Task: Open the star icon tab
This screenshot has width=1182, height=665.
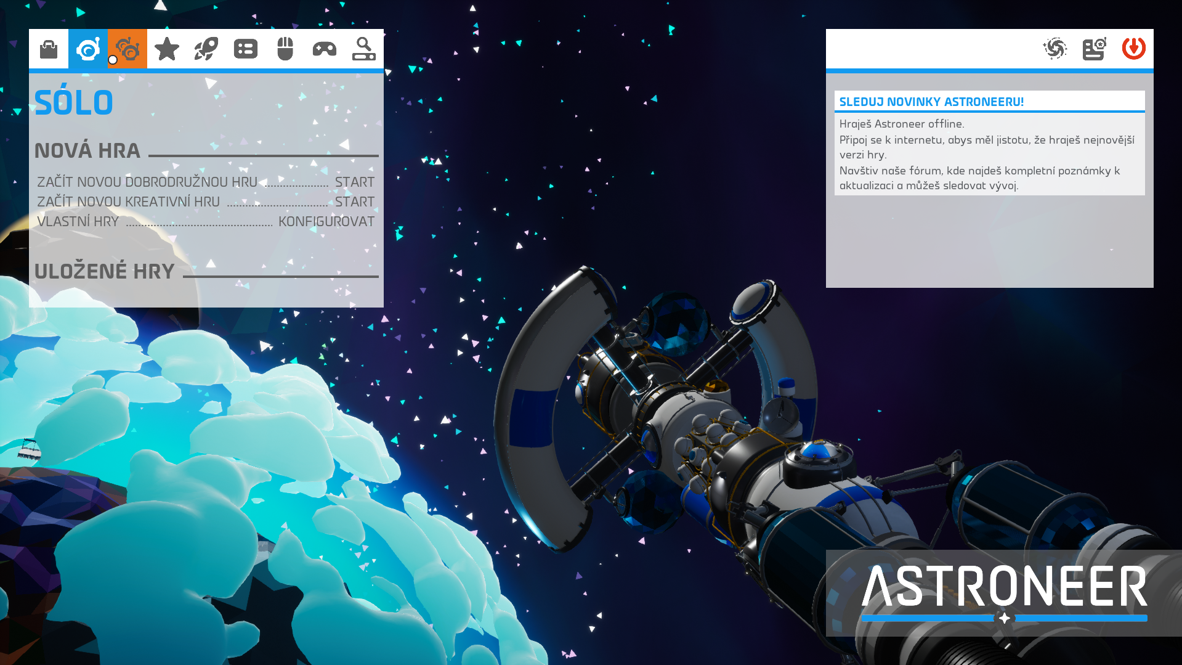Action: click(x=167, y=49)
